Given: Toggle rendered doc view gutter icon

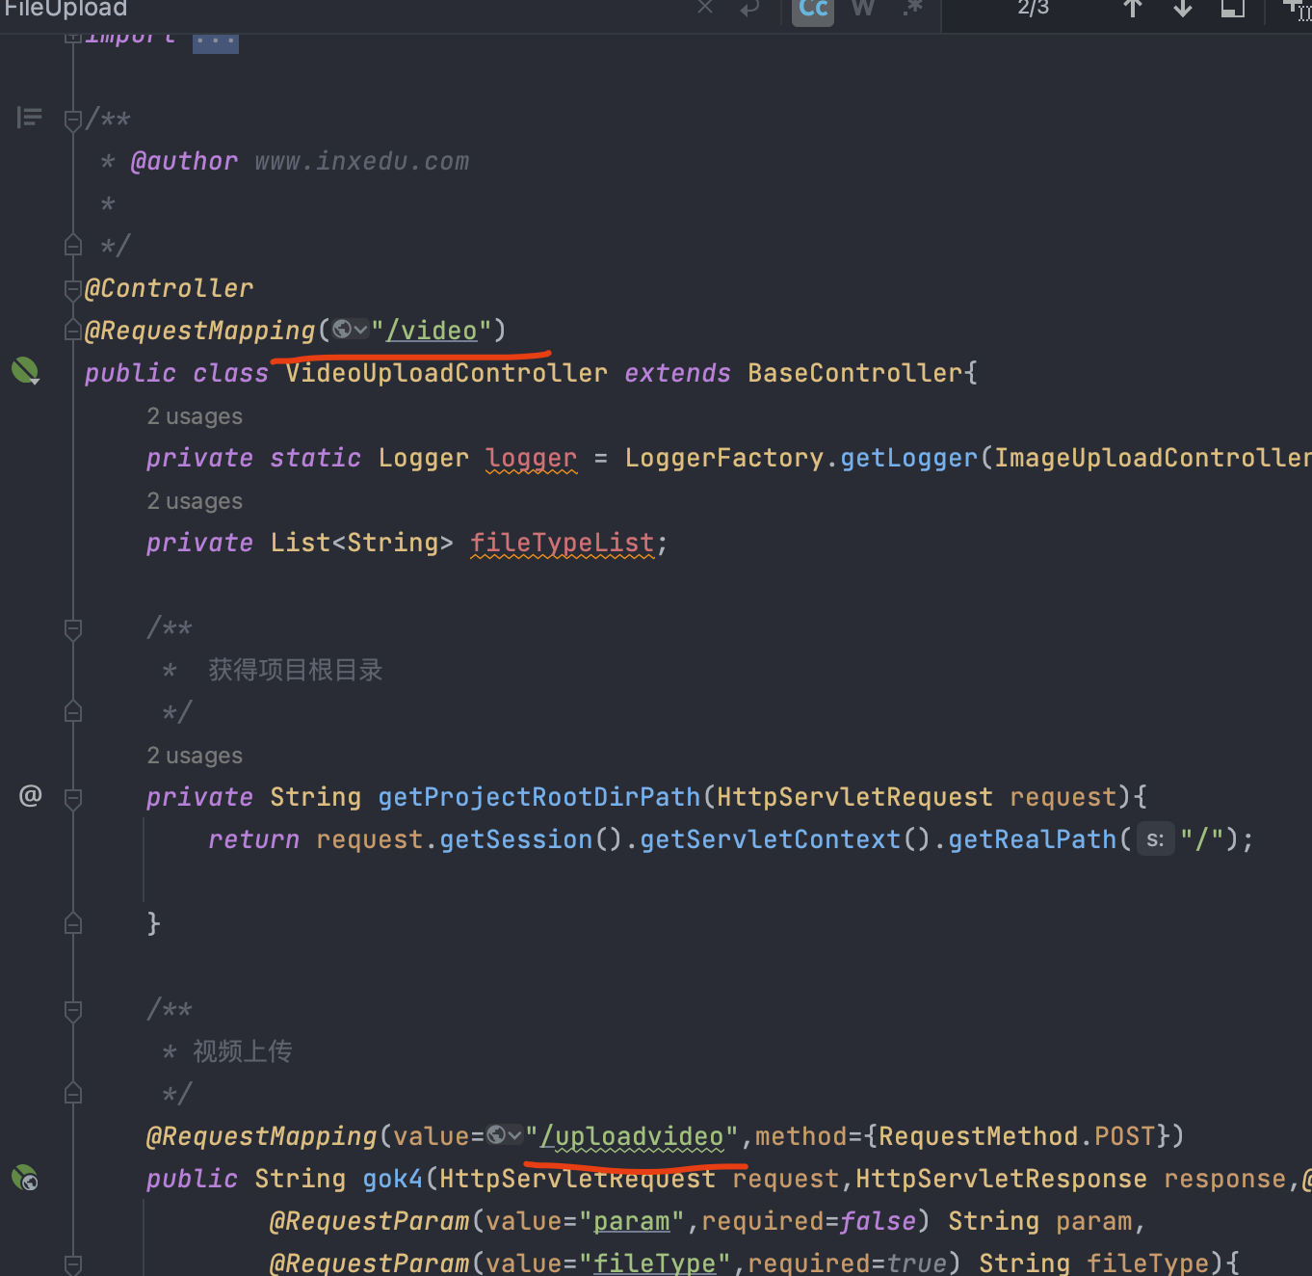Looking at the screenshot, I should 29,118.
